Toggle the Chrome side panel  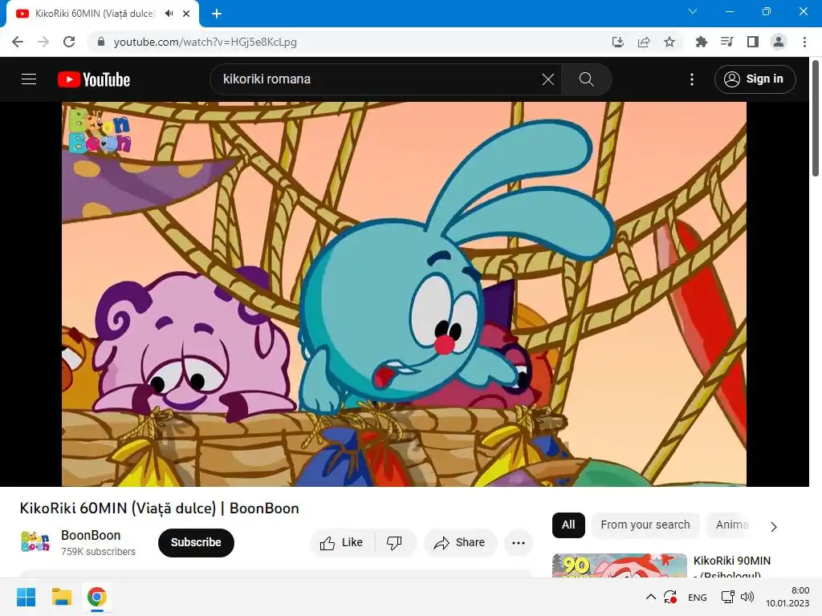tap(753, 42)
